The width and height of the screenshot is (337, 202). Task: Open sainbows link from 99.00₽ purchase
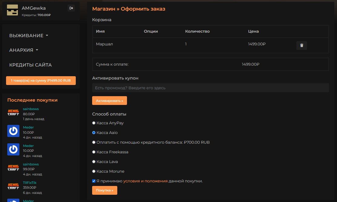31,164
